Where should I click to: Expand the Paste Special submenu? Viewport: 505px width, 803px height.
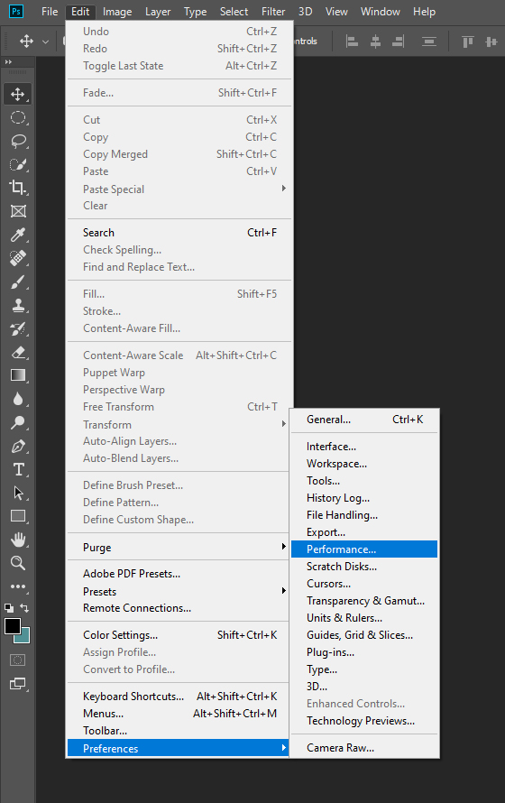(284, 189)
